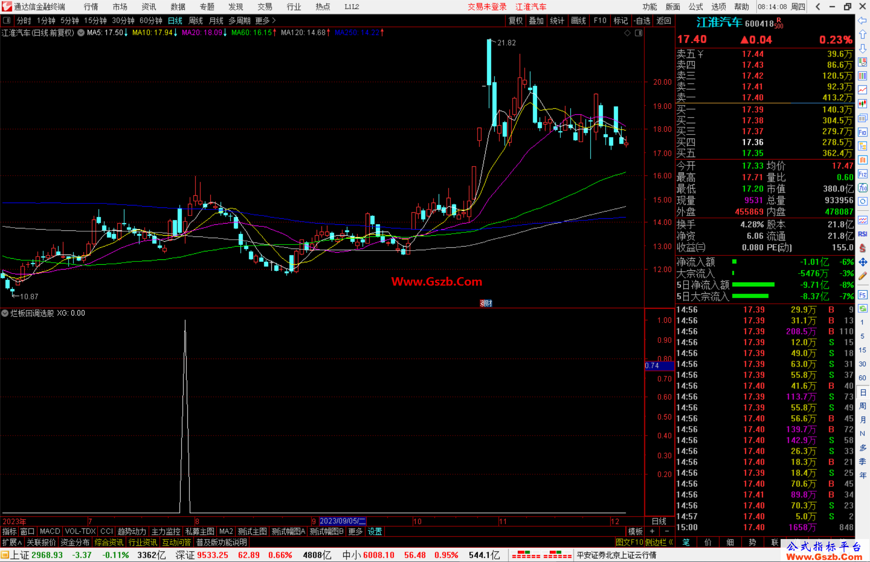Image resolution: width=870 pixels, height=562 pixels.
Task: Switch to weekly 周 period in right sidebar
Action: click(862, 406)
